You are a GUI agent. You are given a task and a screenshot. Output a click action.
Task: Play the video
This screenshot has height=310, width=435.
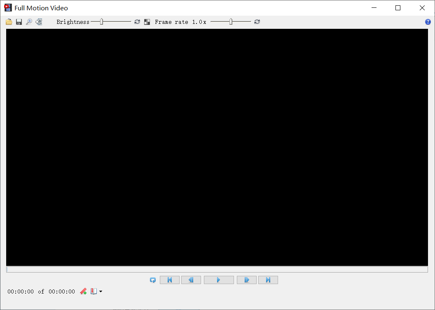pos(219,280)
